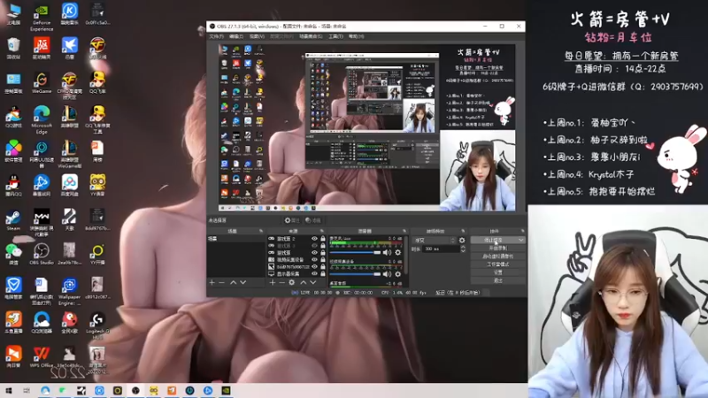The width and height of the screenshot is (708, 398).
Task: Select the scene entry in the scenes list
Action: coord(236,239)
